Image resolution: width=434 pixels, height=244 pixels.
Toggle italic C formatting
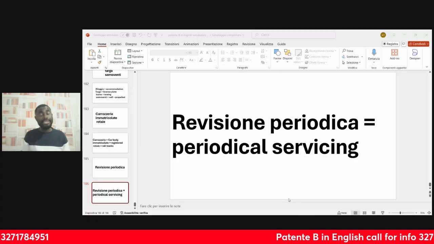click(158, 60)
